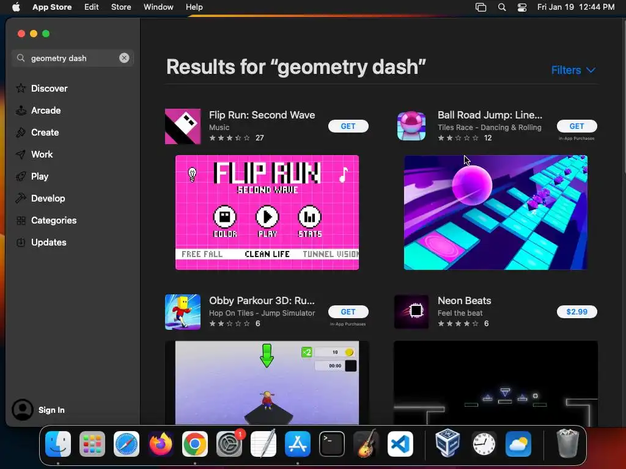Click the Ball Road Jump: Line... title
626x469 pixels.
tap(490, 115)
